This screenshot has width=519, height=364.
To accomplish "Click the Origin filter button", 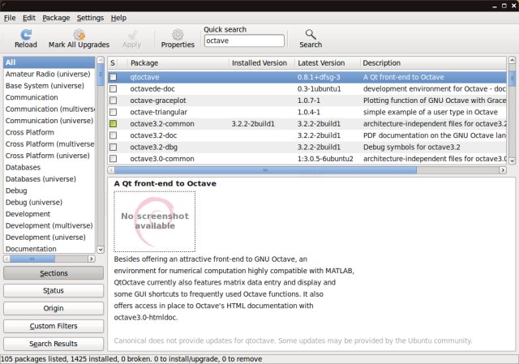I will pos(54,308).
